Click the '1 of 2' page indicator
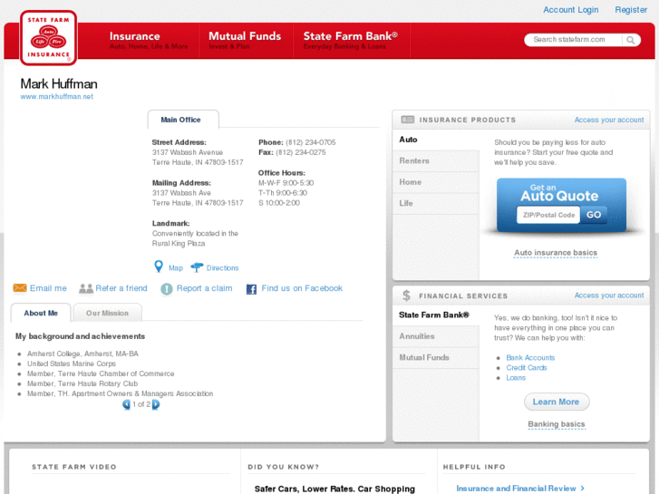This screenshot has width=659, height=494. pyautogui.click(x=141, y=404)
